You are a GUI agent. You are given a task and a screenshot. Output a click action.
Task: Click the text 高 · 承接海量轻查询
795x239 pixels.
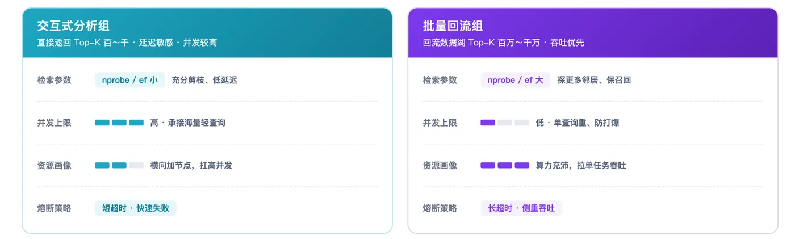[x=188, y=123]
